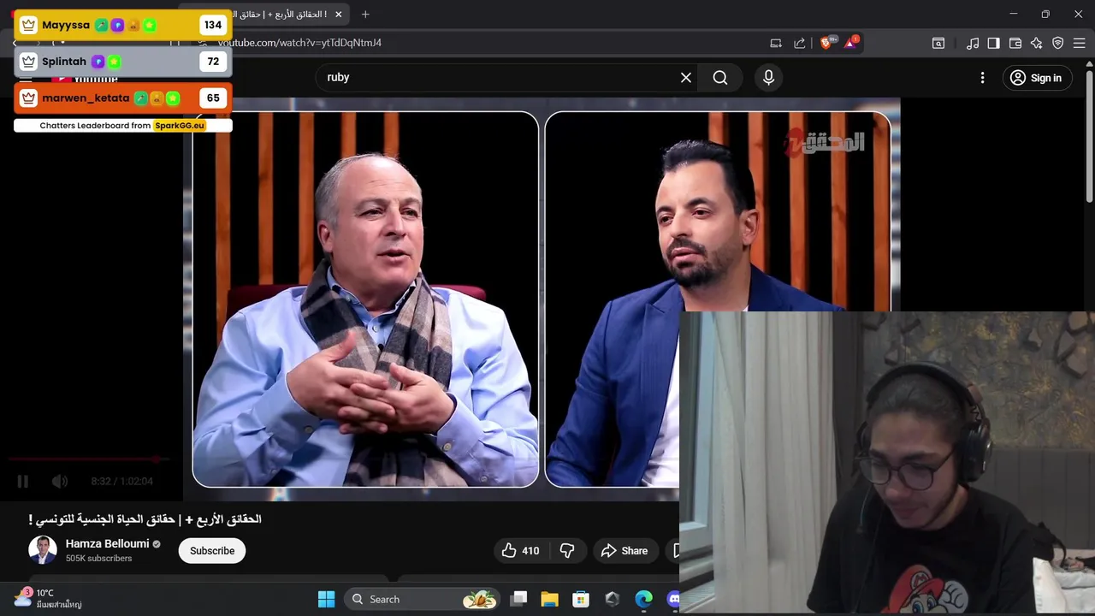Open Leo AI sparkle icon
Viewport: 1095px width, 616px height.
point(1036,43)
